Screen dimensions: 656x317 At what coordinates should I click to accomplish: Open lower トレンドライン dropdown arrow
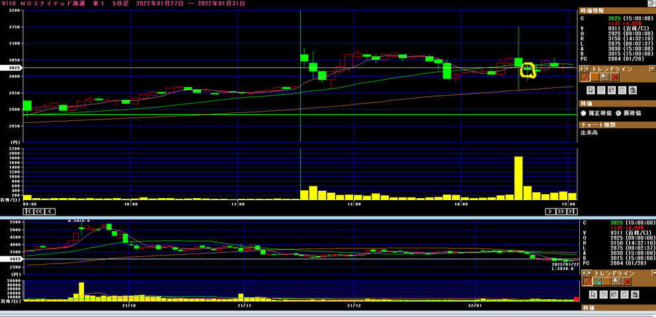[x=653, y=273]
